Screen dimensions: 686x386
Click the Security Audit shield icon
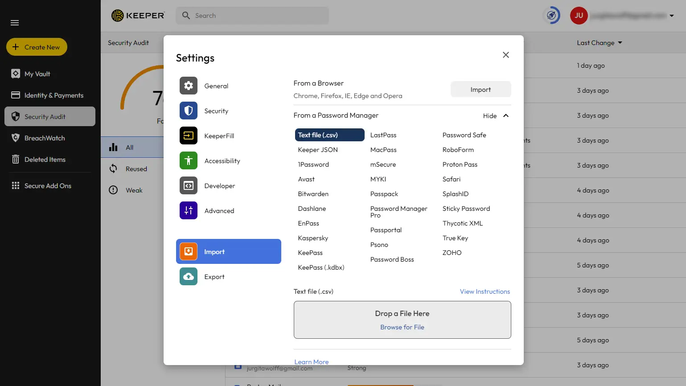(16, 117)
